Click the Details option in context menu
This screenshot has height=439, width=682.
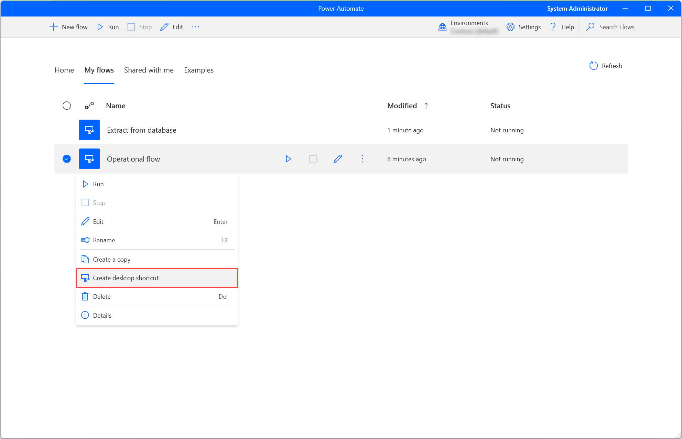click(x=102, y=315)
